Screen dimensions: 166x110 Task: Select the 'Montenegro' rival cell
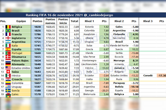(x=89, y=61)
